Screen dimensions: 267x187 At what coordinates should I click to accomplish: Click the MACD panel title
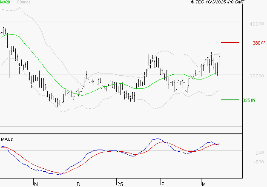click(x=7, y=139)
